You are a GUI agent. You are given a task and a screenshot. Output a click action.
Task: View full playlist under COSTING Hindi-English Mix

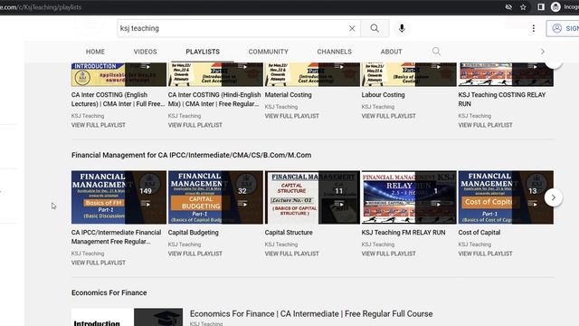tap(195, 125)
